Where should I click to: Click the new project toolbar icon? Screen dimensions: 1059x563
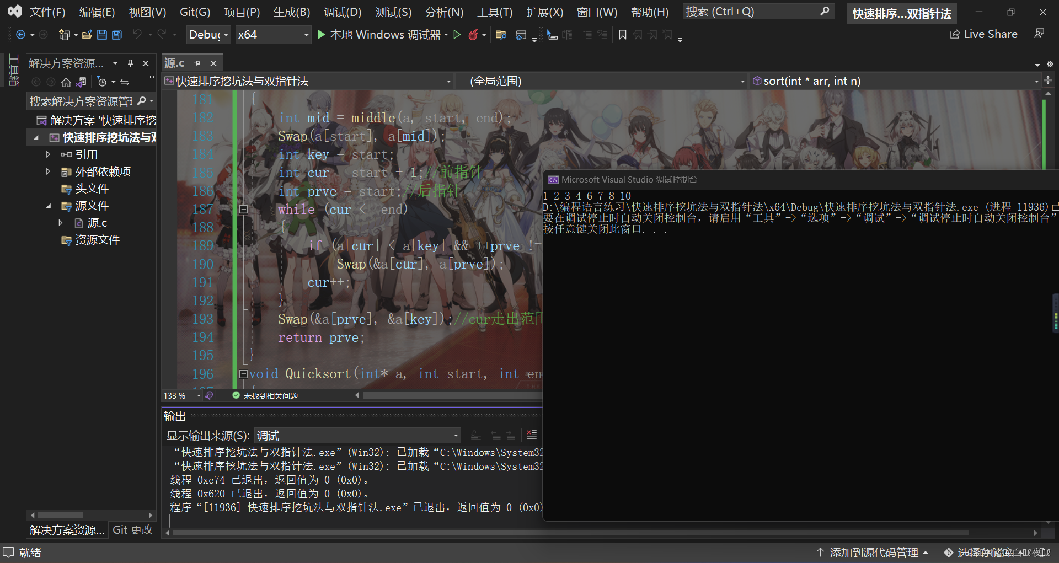click(65, 35)
